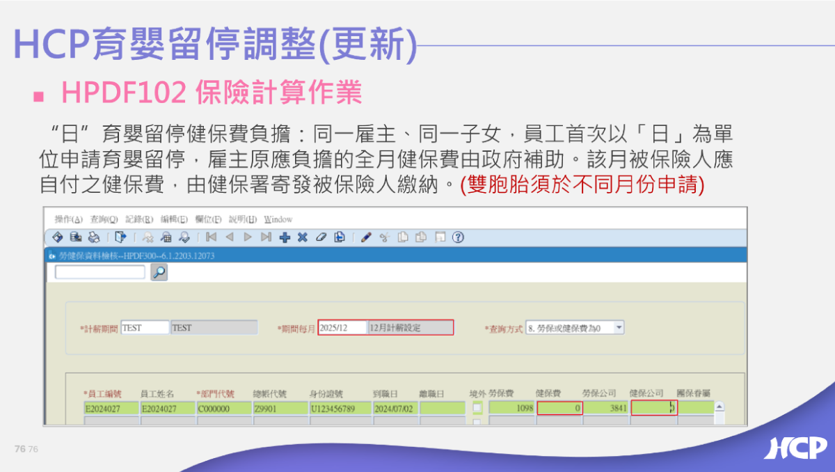
Task: Click employee number cell E2024027 under 員工編號
Action: (x=111, y=409)
